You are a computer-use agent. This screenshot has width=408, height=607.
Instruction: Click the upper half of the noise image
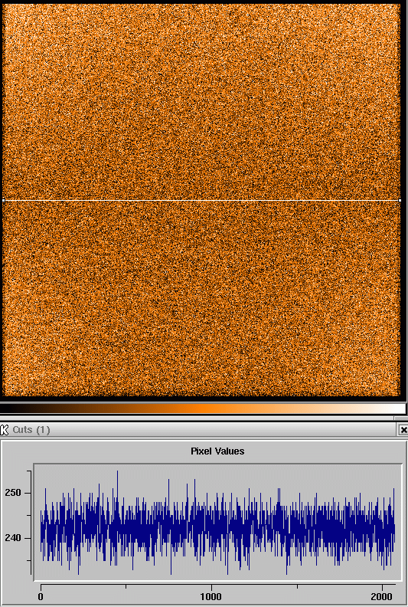click(201, 102)
